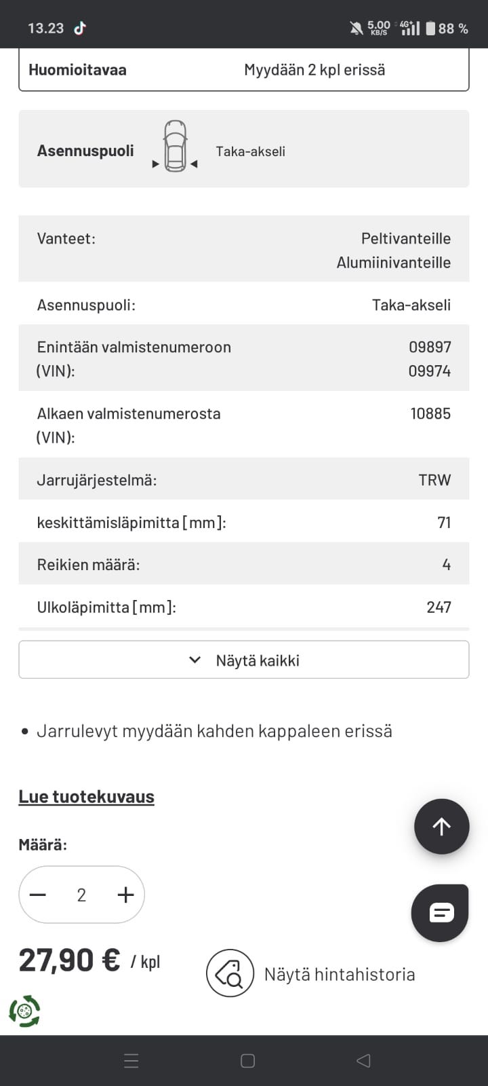Expand specifications with Näytä kaikki
This screenshot has height=1086, width=488.
(x=258, y=660)
